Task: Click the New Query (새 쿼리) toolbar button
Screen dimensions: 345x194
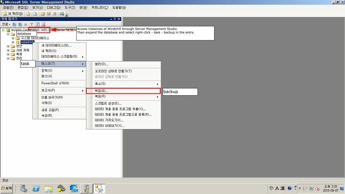Action: [13, 14]
